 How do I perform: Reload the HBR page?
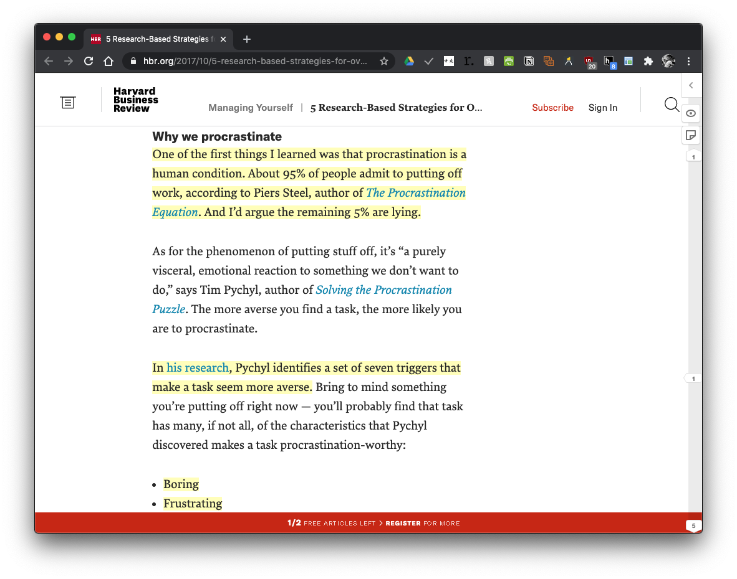pyautogui.click(x=89, y=61)
